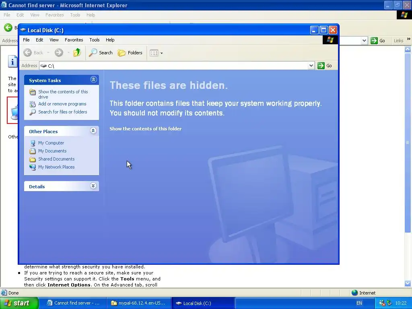Open Favorites menu in Local Disk window
This screenshot has width=412, height=309.
tap(74, 40)
